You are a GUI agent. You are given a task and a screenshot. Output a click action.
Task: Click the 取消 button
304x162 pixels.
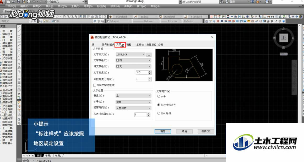point(184,131)
